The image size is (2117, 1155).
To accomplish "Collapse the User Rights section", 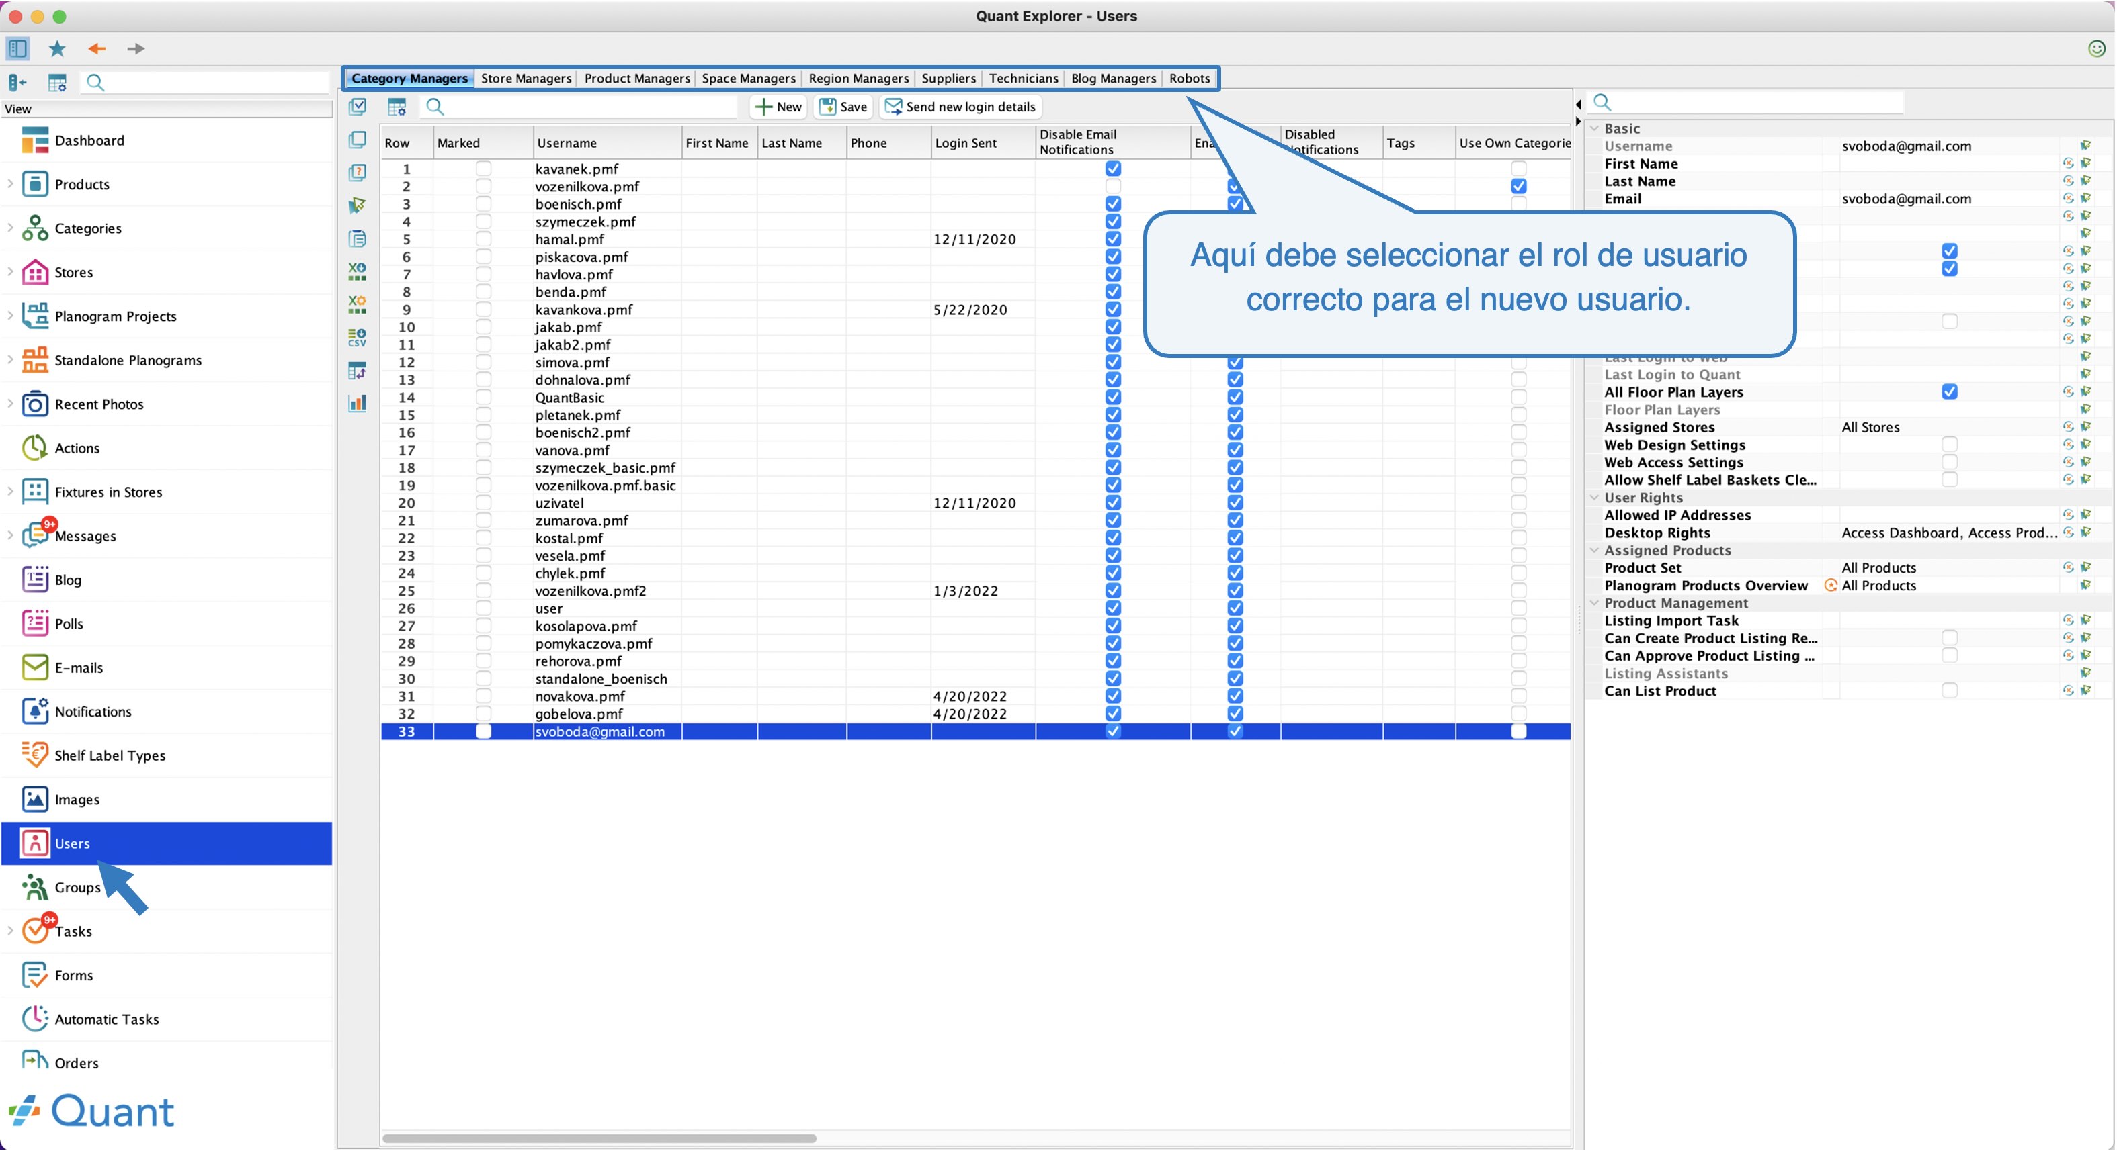I will point(1594,498).
